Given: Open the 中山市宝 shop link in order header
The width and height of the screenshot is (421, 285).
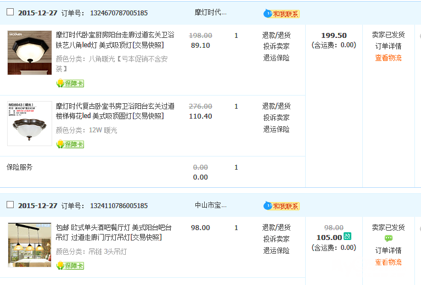Looking at the screenshot, I should click(210, 205).
